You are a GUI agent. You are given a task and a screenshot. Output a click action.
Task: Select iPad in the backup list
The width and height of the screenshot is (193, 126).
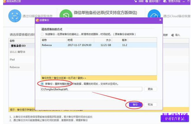tap(12, 59)
